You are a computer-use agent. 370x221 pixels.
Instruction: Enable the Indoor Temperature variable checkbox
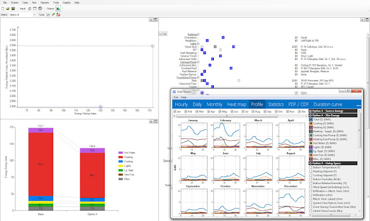pyautogui.click(x=311, y=167)
